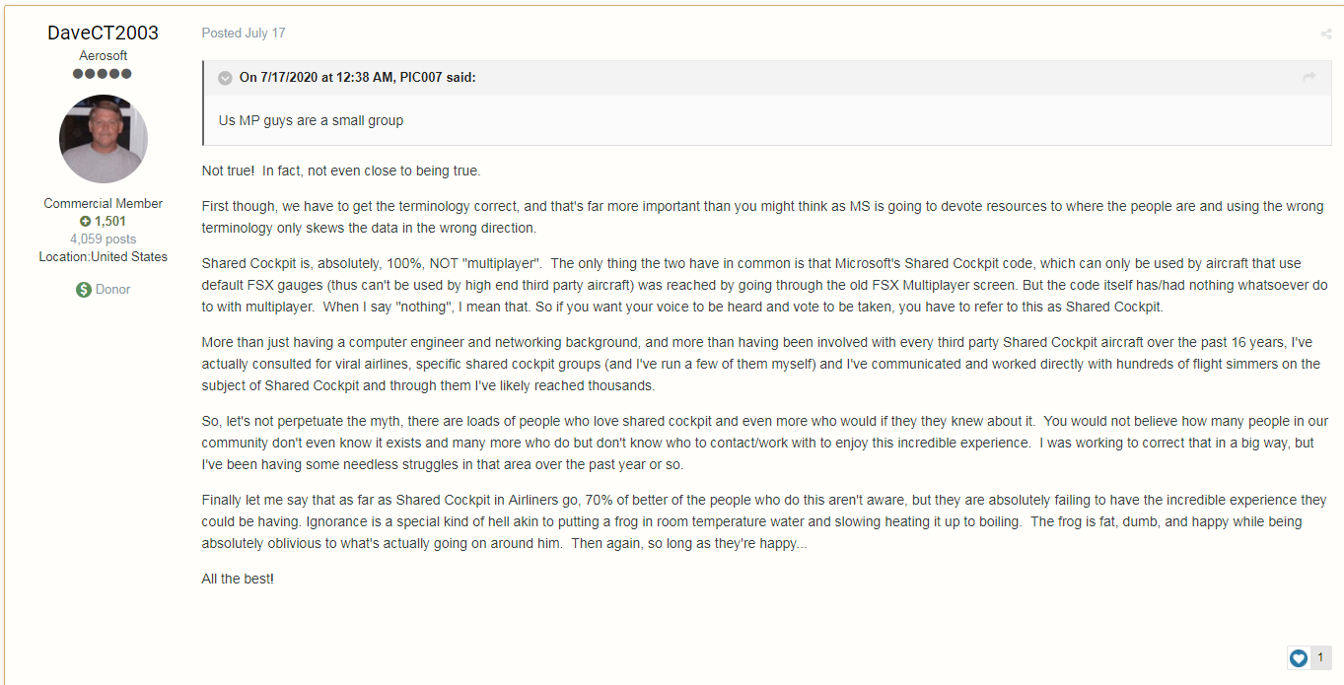Click DaveCT2003's avatar photo

[x=104, y=139]
